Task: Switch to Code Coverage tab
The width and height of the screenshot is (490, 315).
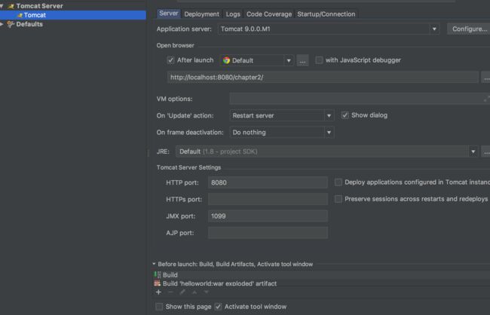Action: tap(269, 14)
